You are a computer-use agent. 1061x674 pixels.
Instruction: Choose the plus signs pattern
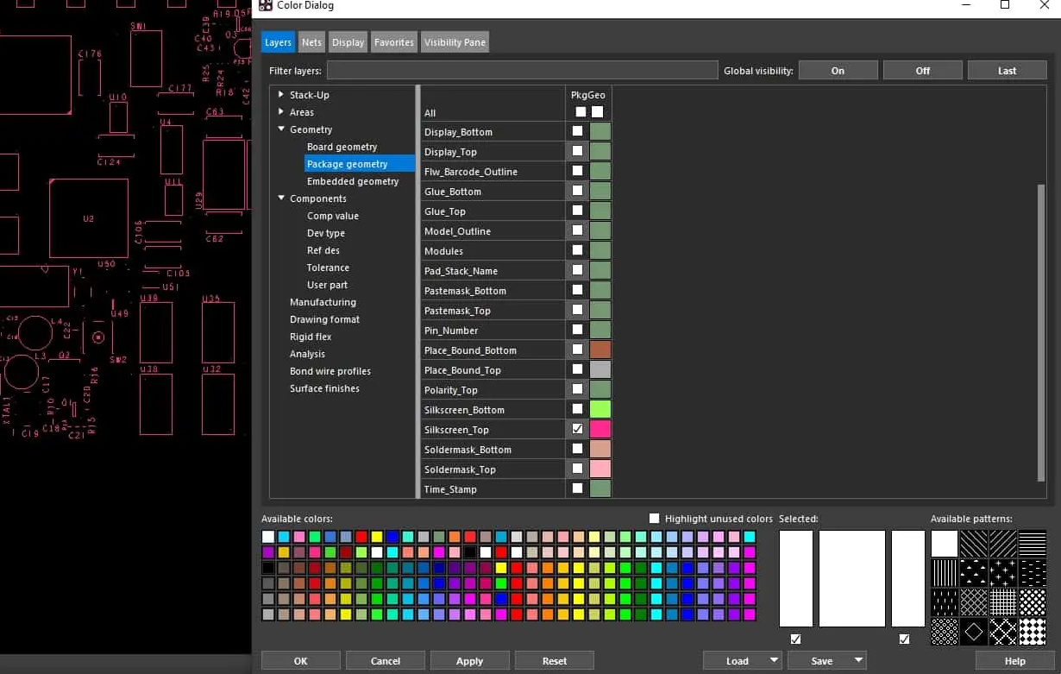pos(1003,573)
